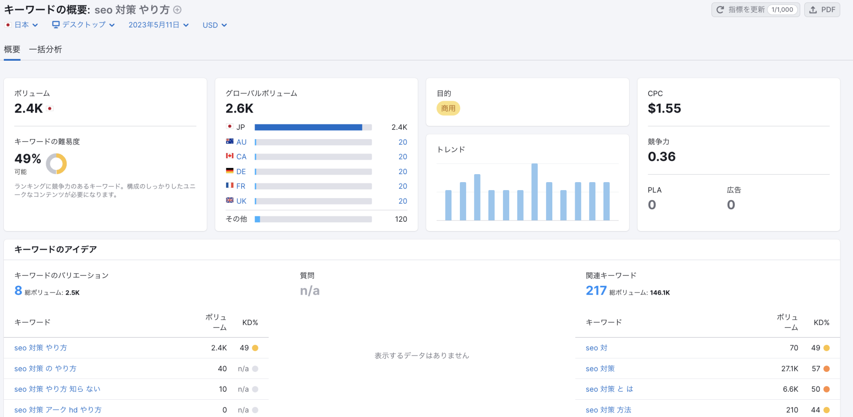Click the keyword difficulty donut chart

(x=56, y=164)
